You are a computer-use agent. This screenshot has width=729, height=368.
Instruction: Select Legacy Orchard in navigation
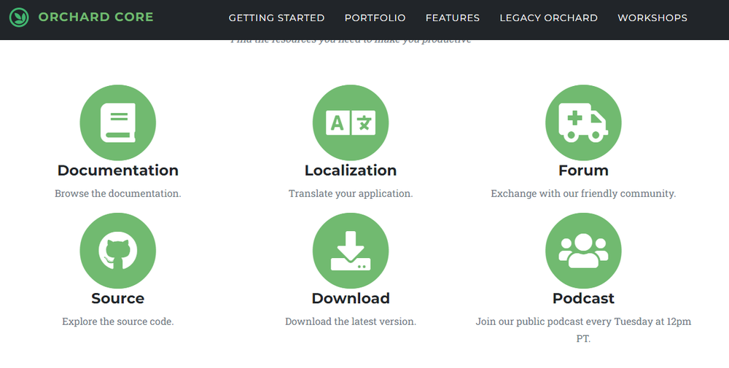(549, 17)
